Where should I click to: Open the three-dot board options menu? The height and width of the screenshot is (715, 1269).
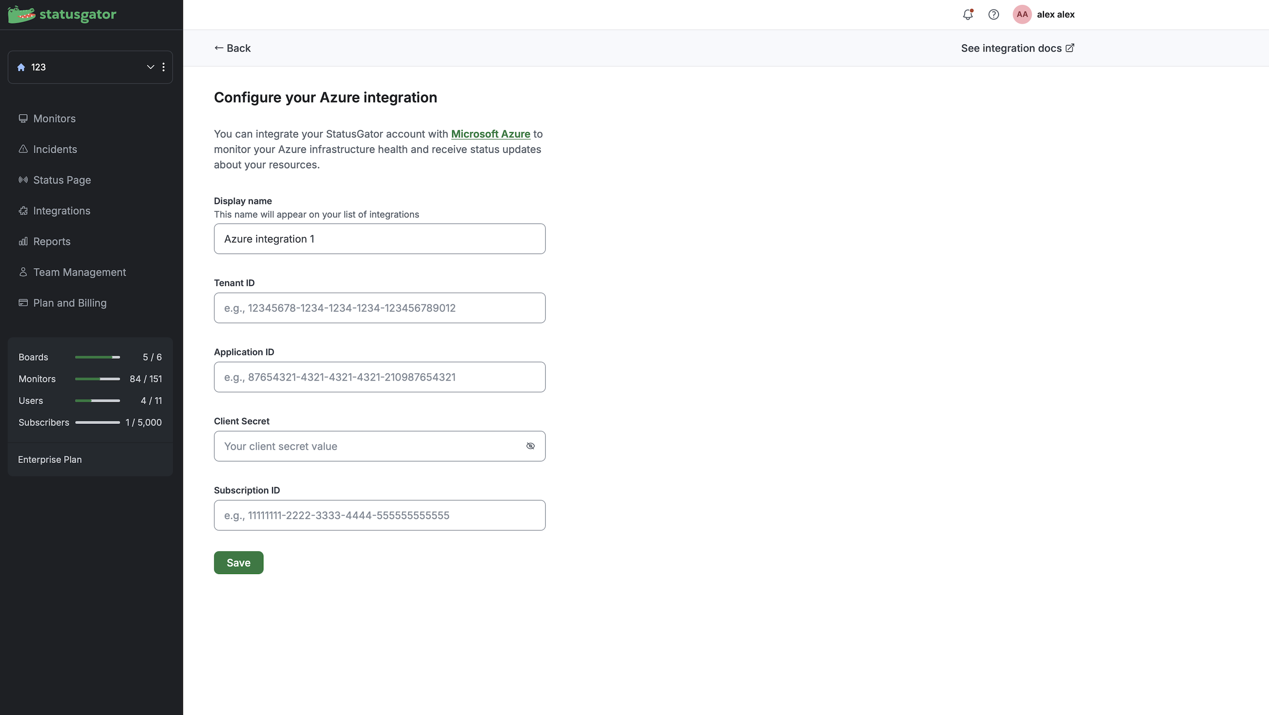click(x=163, y=67)
